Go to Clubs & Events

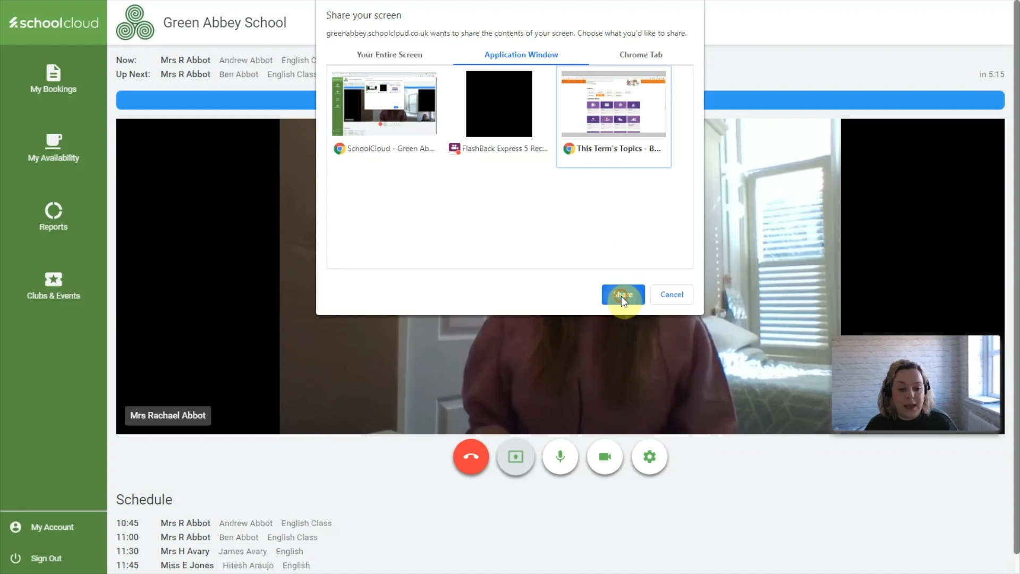53,285
